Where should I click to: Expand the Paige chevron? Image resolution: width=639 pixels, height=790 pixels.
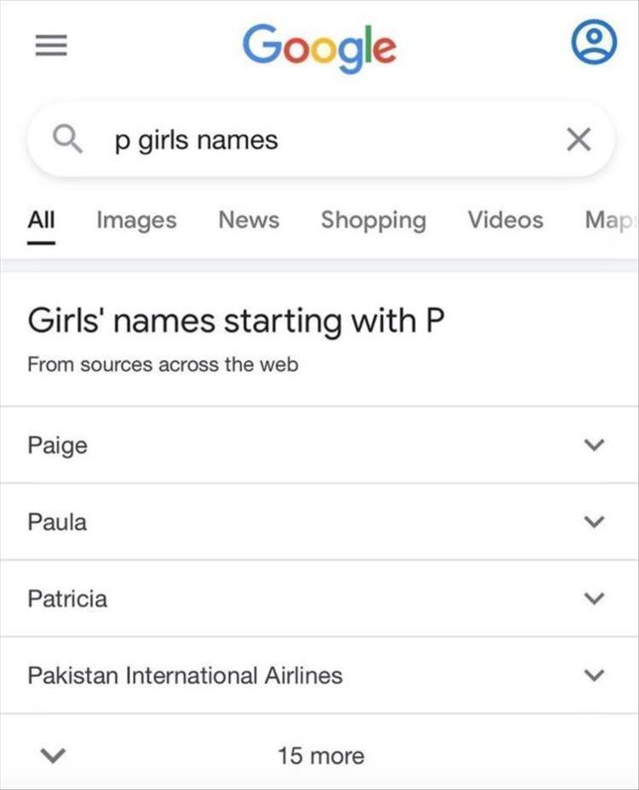595,445
